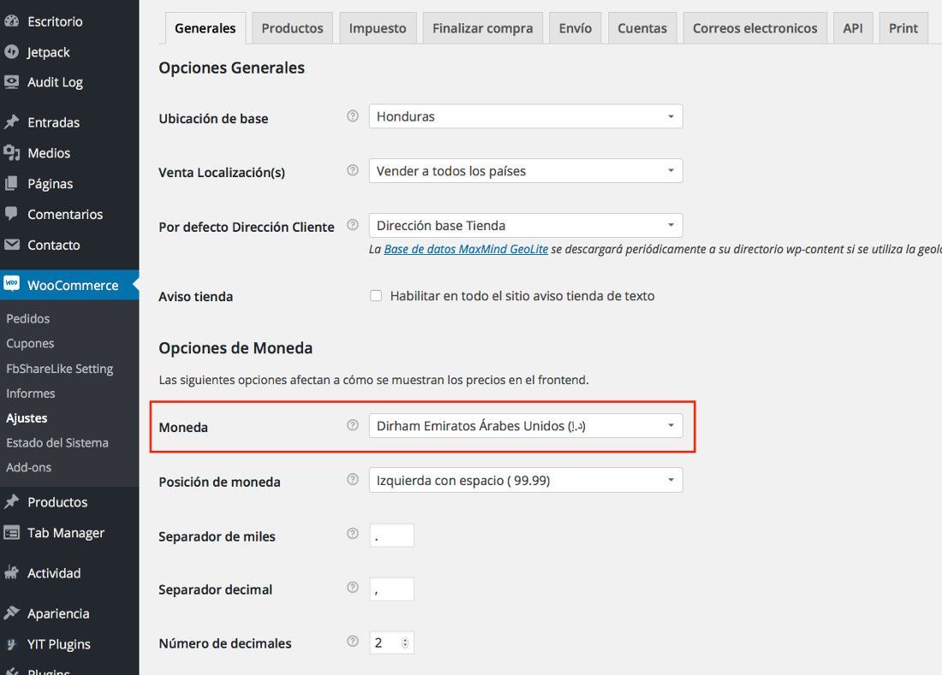The height and width of the screenshot is (675, 942).
Task: Click the Jetpack sidebar icon
Action: 11,52
